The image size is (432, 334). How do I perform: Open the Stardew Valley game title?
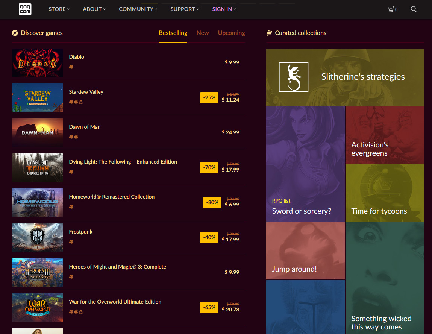coord(86,92)
